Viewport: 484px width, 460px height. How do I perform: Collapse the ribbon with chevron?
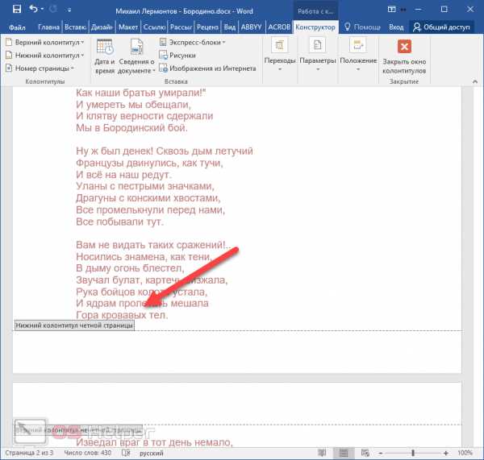coord(475,81)
